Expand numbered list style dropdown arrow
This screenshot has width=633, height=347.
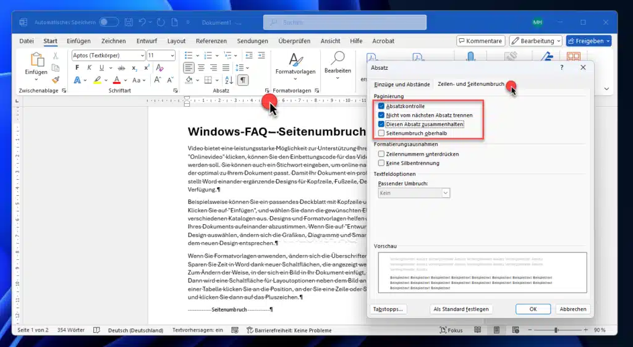click(x=217, y=55)
